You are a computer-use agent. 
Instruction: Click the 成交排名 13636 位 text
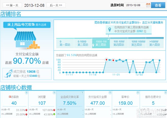click(x=26, y=72)
